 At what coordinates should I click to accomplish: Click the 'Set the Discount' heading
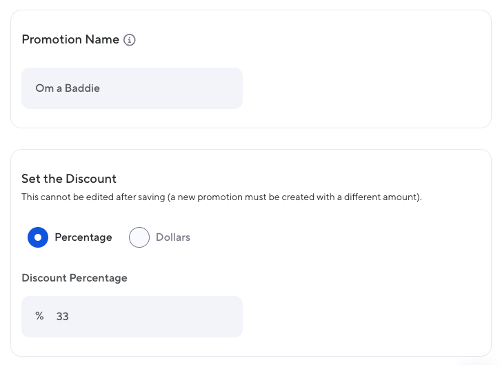[x=69, y=179]
